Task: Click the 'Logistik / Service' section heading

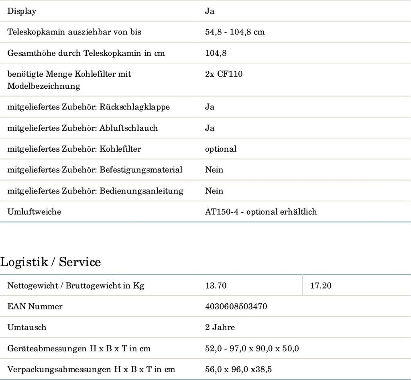Action: [x=51, y=262]
